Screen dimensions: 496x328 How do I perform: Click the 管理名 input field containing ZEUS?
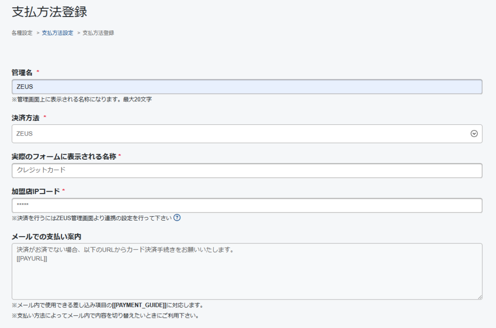click(x=247, y=87)
